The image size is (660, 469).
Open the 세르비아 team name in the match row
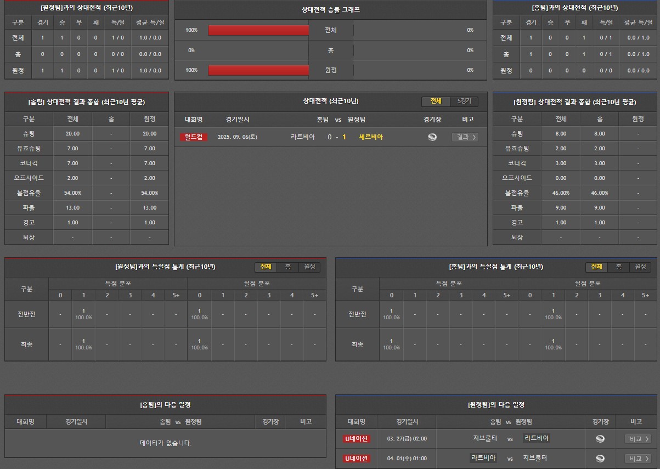pos(371,137)
